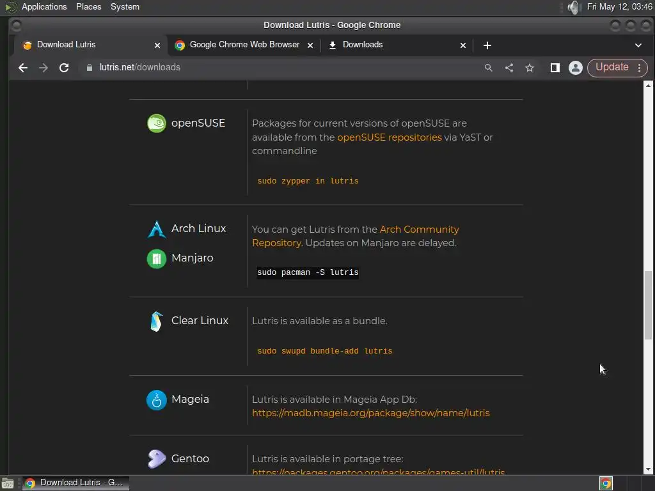Screen dimensions: 655x491
Task: Open the Applications menu
Action: (44, 6)
